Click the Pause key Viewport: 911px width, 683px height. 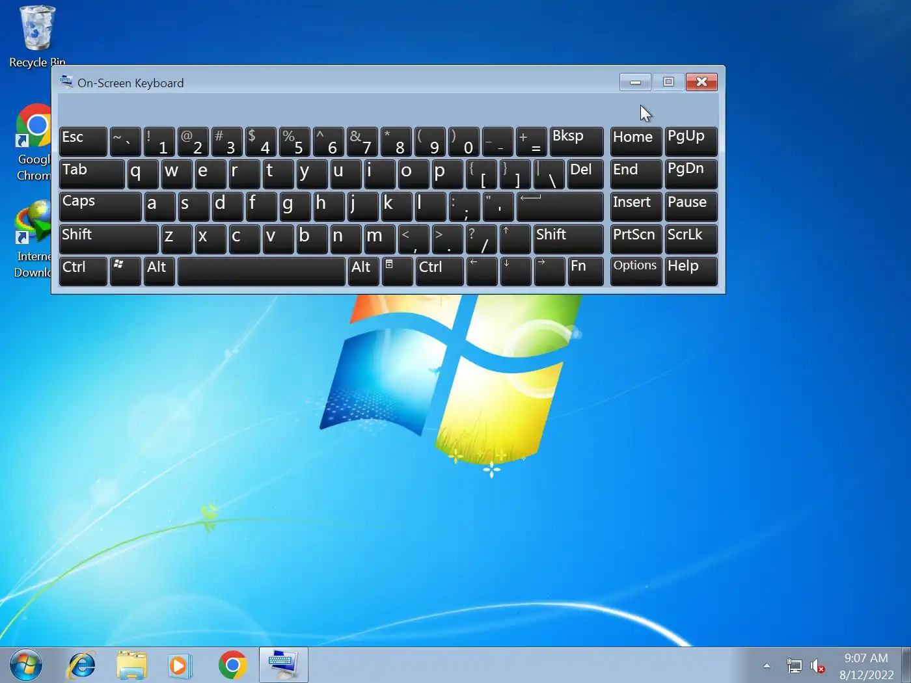coord(691,206)
